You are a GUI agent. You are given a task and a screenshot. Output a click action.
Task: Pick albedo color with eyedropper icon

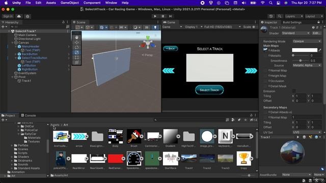coord(320,50)
